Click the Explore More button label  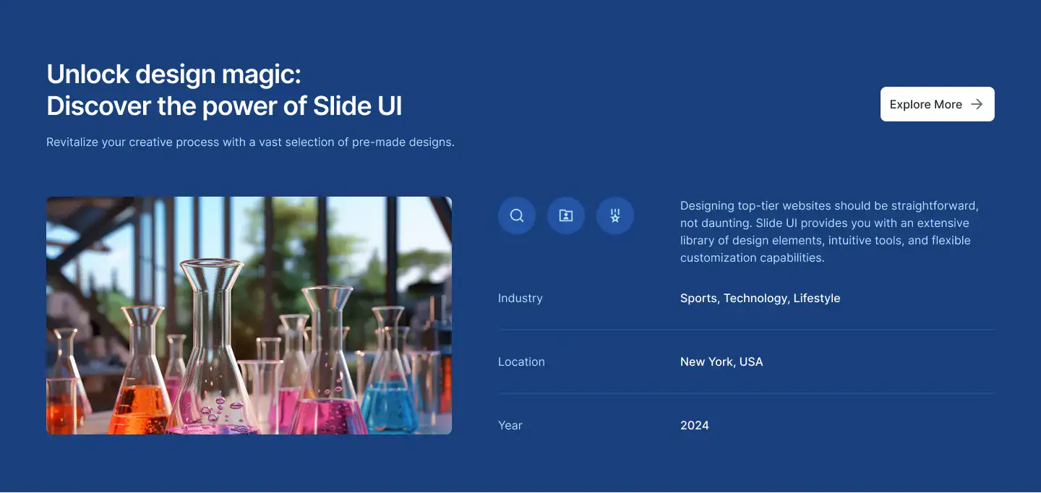tap(925, 105)
